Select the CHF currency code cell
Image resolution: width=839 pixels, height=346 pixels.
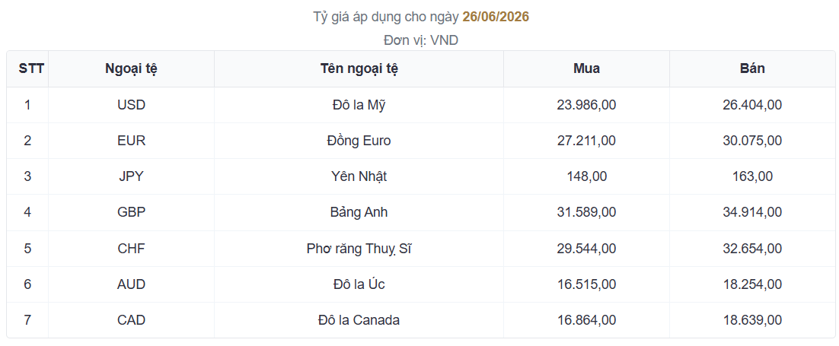tap(131, 249)
